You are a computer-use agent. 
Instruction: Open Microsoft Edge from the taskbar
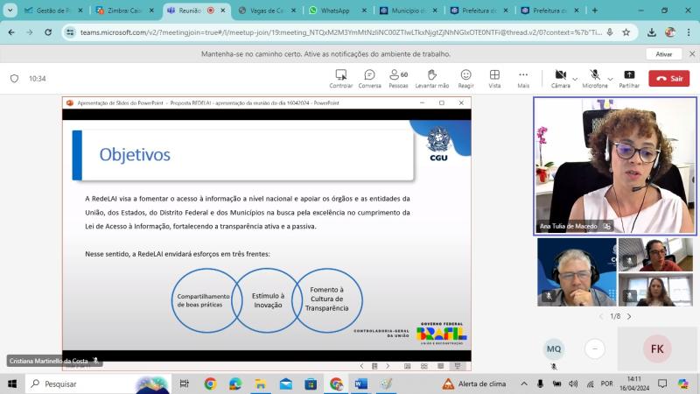(x=235, y=383)
